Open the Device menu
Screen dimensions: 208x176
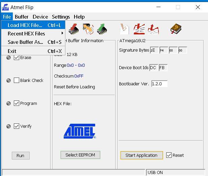coord(40,17)
